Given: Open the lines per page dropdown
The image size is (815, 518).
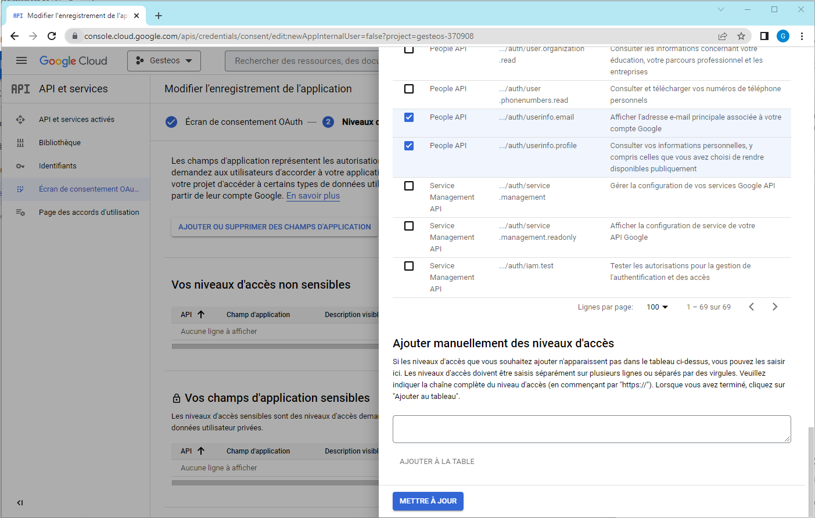Looking at the screenshot, I should click(x=657, y=307).
